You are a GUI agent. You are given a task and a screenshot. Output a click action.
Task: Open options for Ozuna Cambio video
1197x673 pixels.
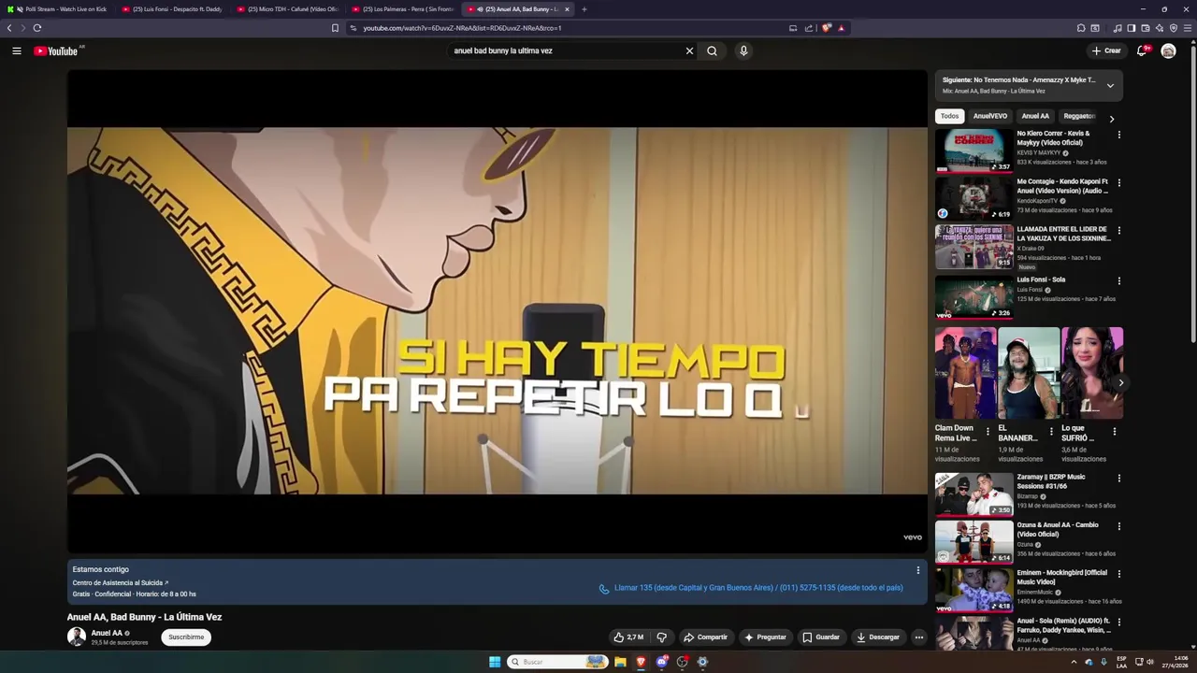[x=1118, y=525]
